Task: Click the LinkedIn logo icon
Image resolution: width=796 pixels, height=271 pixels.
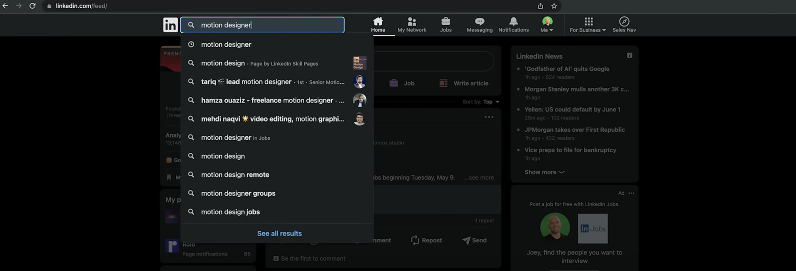Action: coord(170,25)
